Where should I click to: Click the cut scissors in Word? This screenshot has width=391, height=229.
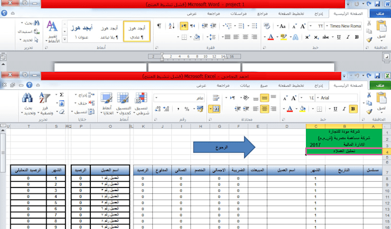tap(369, 23)
